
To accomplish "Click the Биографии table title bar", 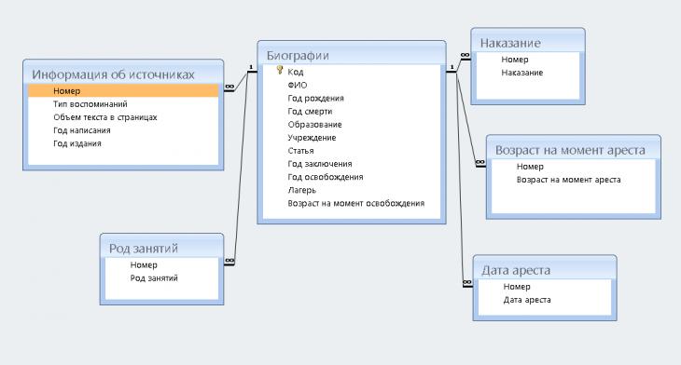I will (352, 55).
